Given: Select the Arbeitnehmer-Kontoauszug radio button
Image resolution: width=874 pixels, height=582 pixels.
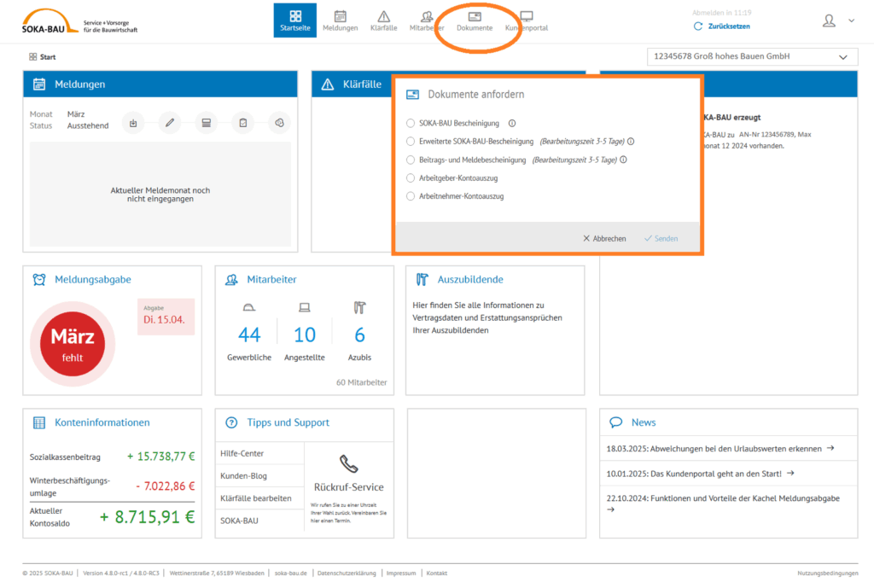Looking at the screenshot, I should (x=411, y=196).
